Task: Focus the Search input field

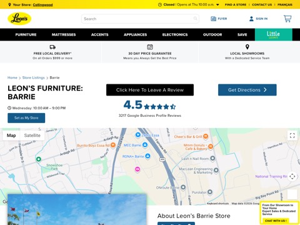Action: coord(140,19)
